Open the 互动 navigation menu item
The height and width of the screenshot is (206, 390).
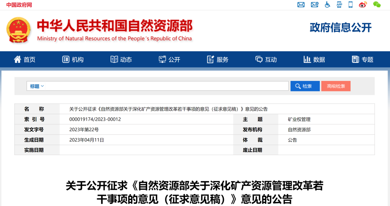[266, 60]
